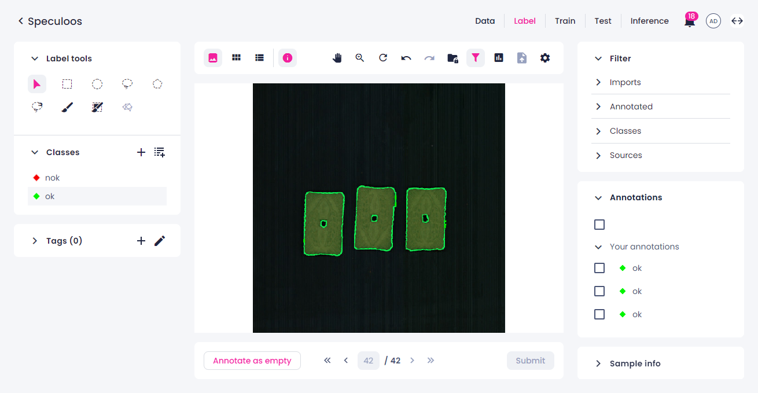
Task: Select the smart lasso tool
Action: 37,107
